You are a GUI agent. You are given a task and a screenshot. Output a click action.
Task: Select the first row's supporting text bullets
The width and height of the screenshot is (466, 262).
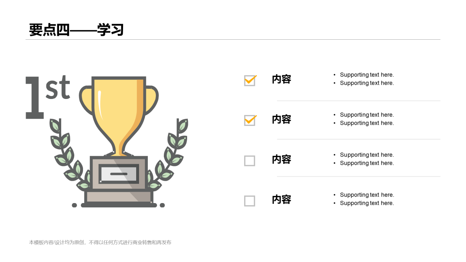364,79
